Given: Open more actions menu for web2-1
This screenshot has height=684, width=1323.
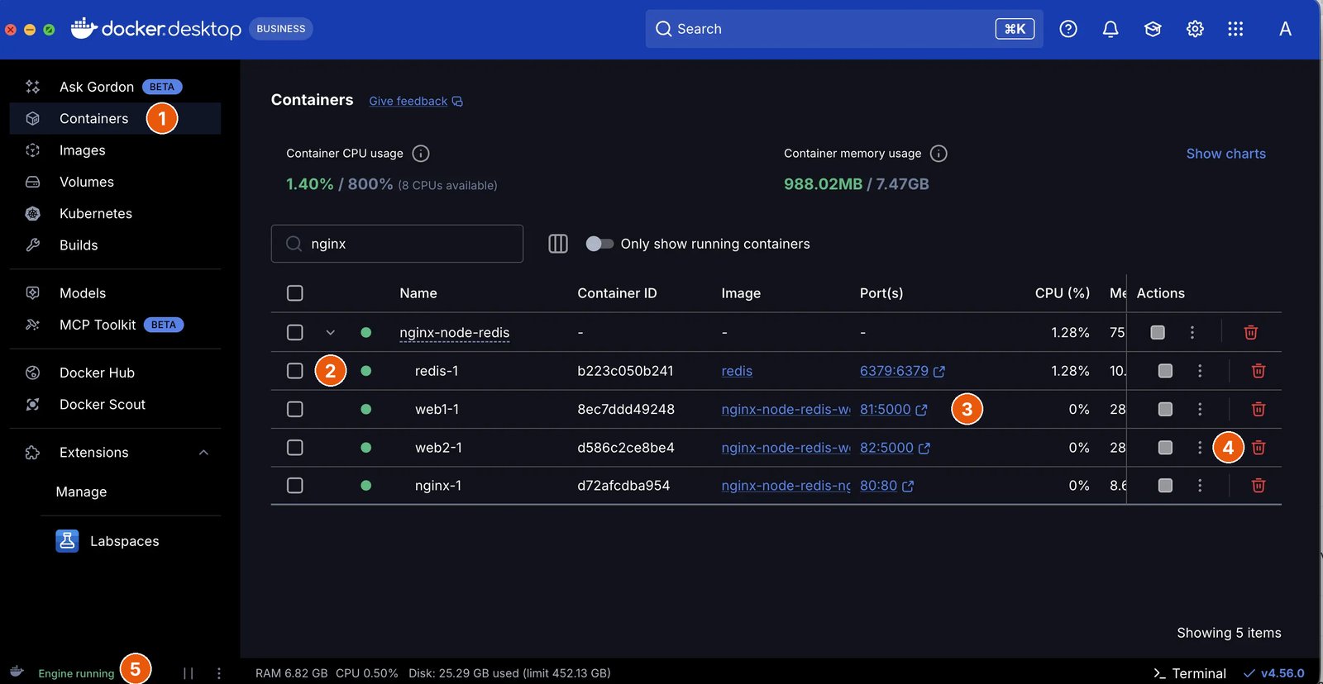Looking at the screenshot, I should 1200,448.
